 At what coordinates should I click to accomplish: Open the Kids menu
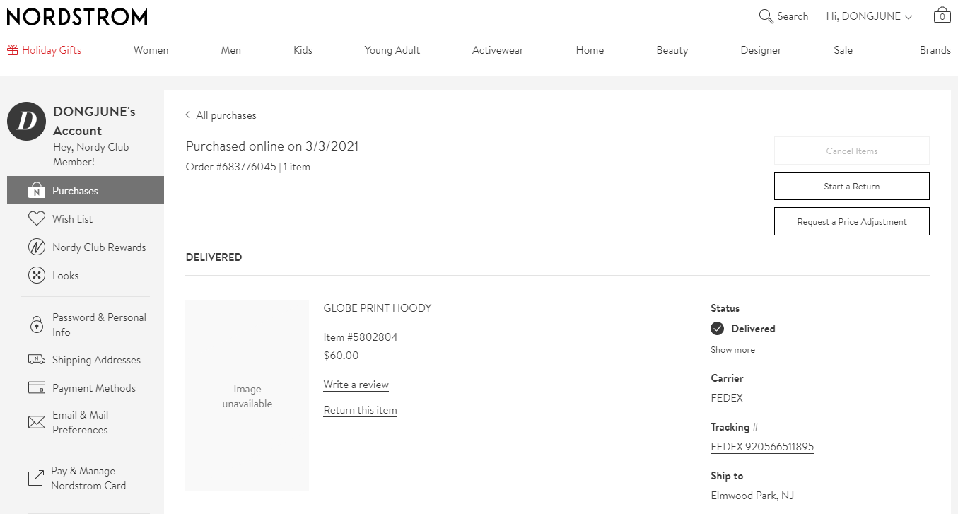(303, 50)
